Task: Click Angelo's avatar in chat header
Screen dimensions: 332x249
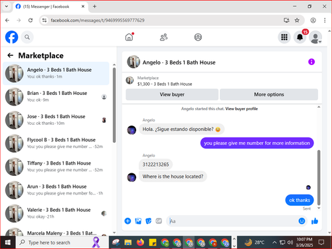Action: pos(133,62)
